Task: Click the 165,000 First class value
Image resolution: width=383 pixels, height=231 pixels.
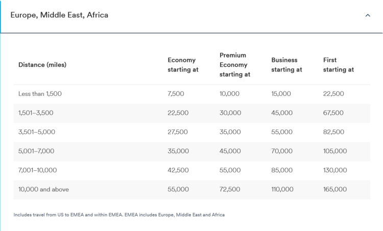Action: (x=335, y=190)
